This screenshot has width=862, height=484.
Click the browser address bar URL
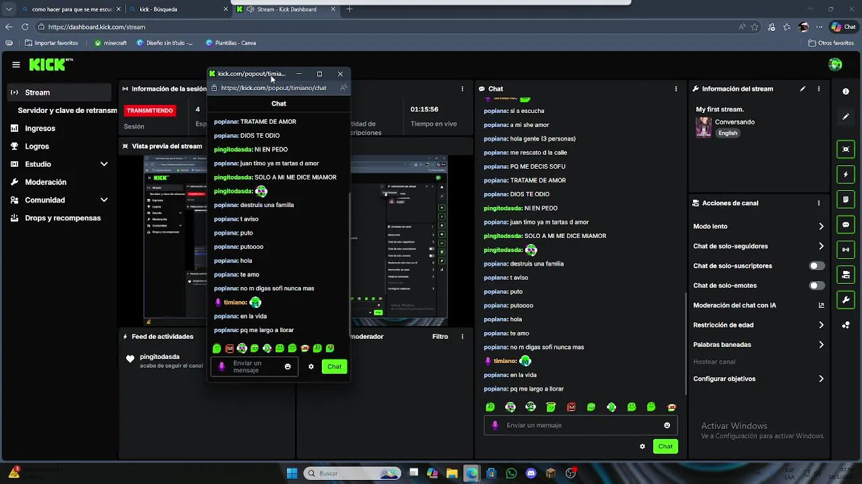(96, 27)
